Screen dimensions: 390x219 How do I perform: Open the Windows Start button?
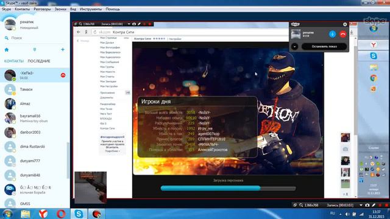(7, 214)
